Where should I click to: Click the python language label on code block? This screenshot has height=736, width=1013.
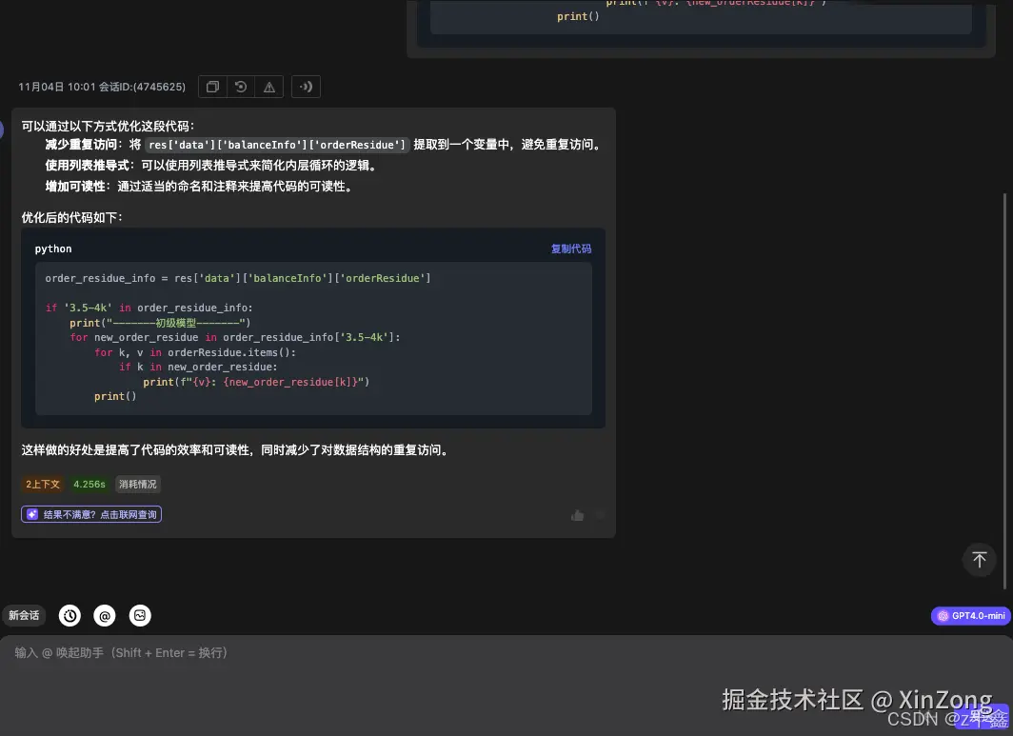52,249
